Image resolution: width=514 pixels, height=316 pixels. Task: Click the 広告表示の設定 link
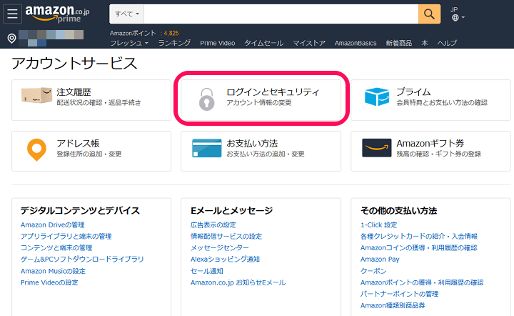pos(213,224)
